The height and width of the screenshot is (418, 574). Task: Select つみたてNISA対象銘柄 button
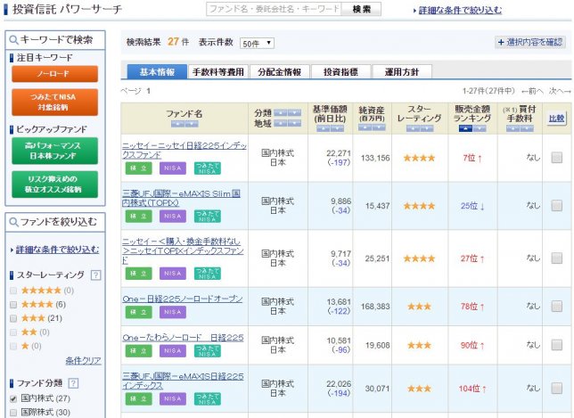55,102
